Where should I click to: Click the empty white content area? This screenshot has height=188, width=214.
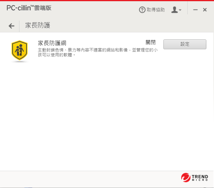point(107,115)
